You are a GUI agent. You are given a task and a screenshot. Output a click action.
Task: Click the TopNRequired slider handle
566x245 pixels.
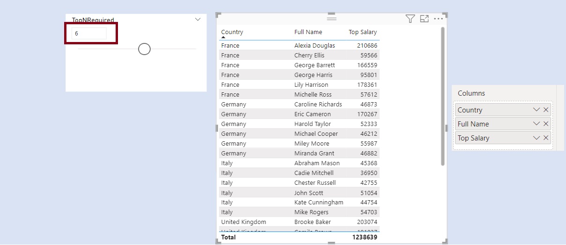coord(144,49)
